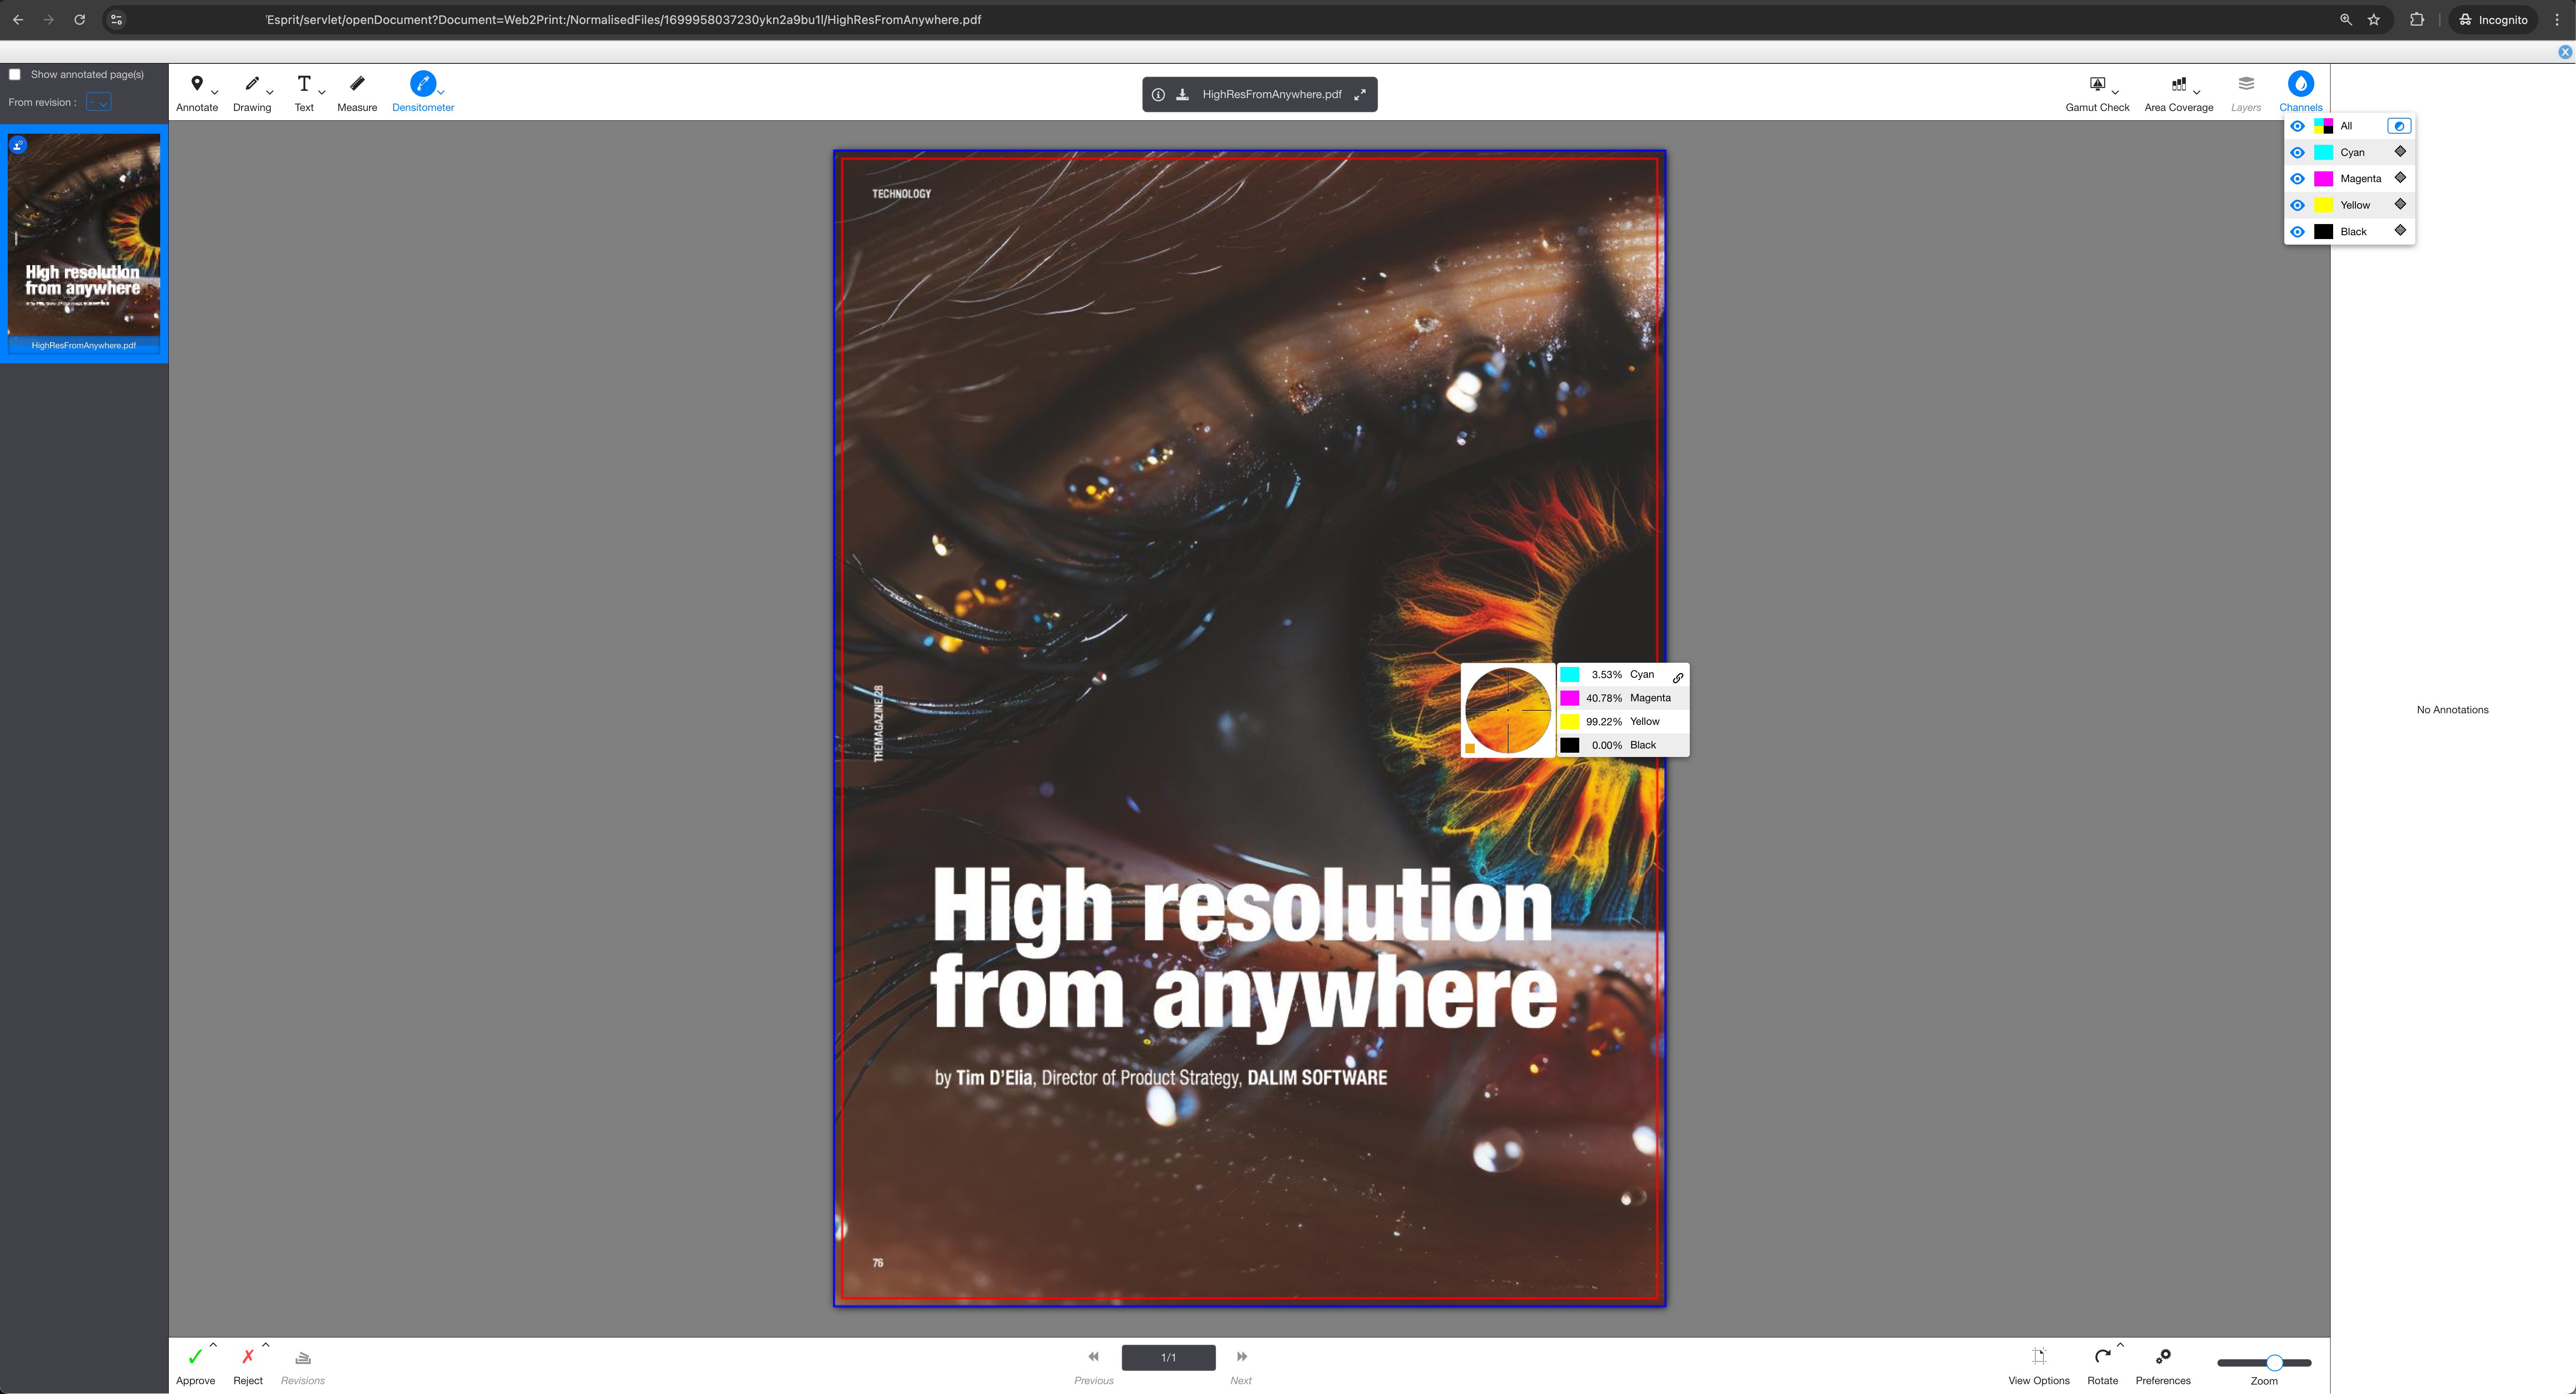
Task: Toggle the All channels contrast button
Action: (2399, 126)
